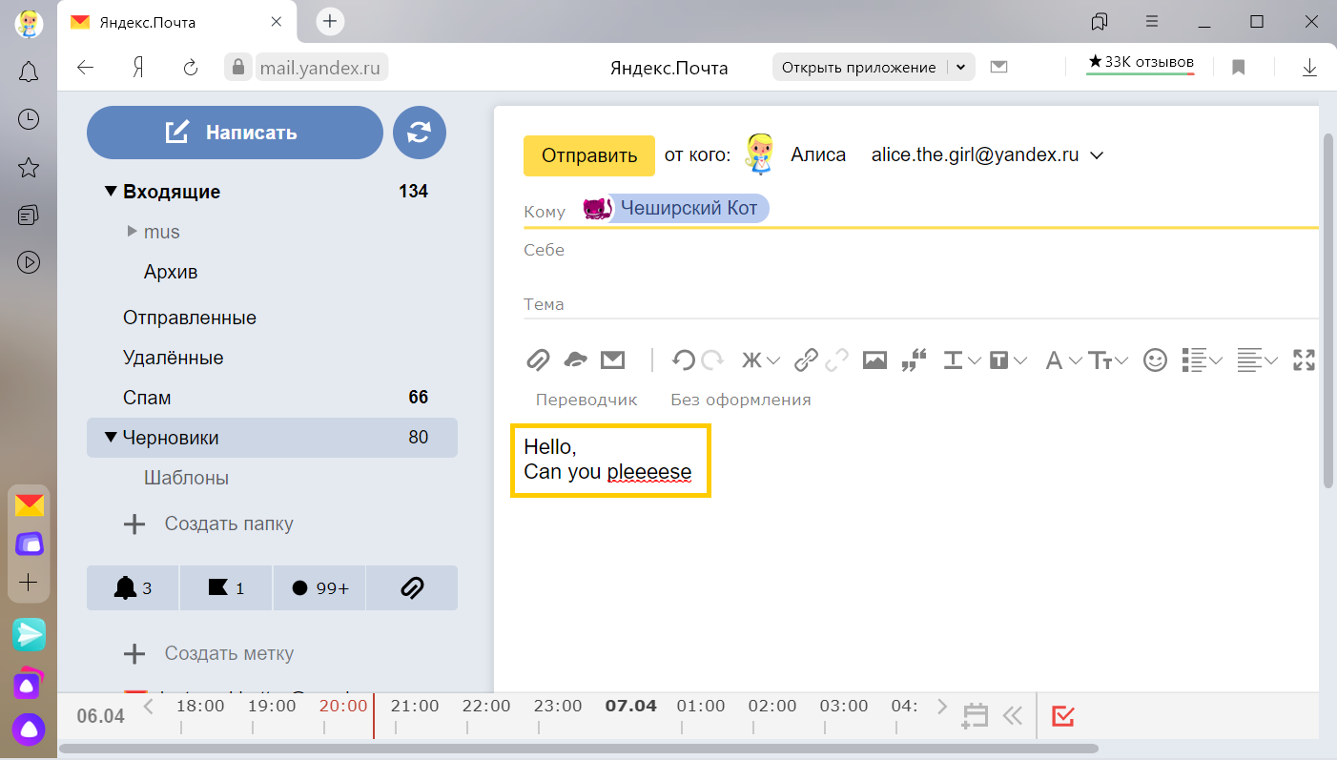Open the Архив folder
Screen dimensions: 1337x760
click(x=171, y=273)
